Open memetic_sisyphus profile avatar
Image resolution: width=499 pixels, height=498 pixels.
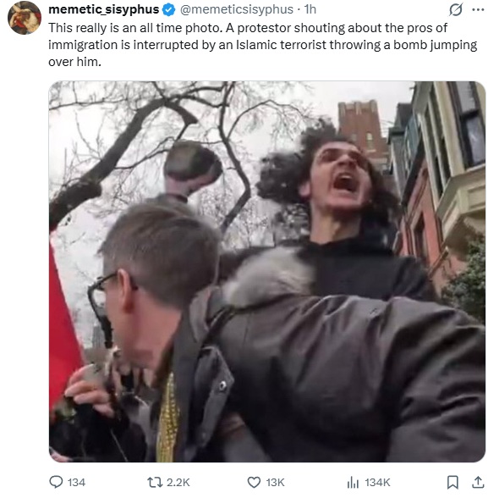tap(25, 17)
